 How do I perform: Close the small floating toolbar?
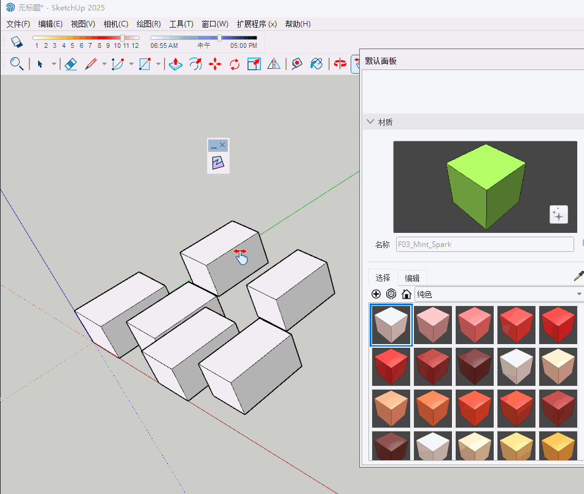222,145
